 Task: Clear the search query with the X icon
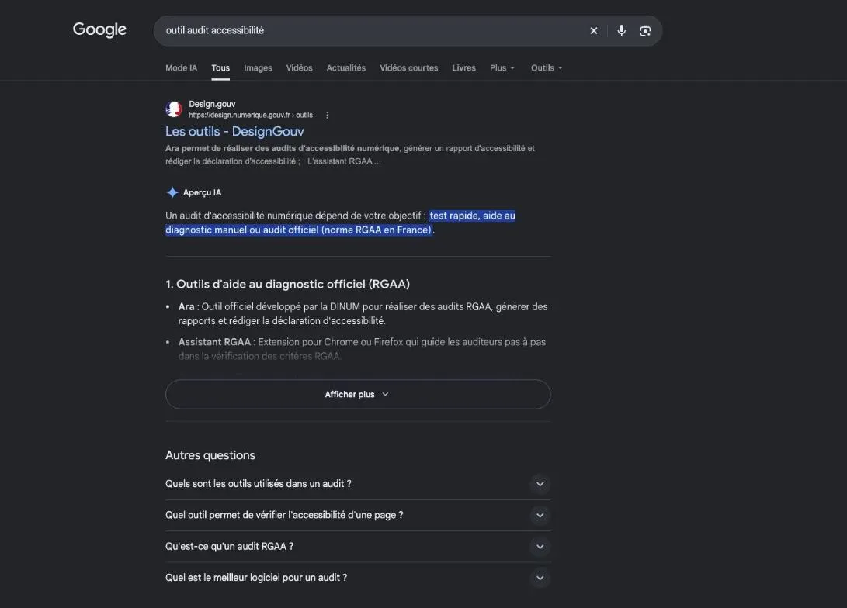[594, 31]
